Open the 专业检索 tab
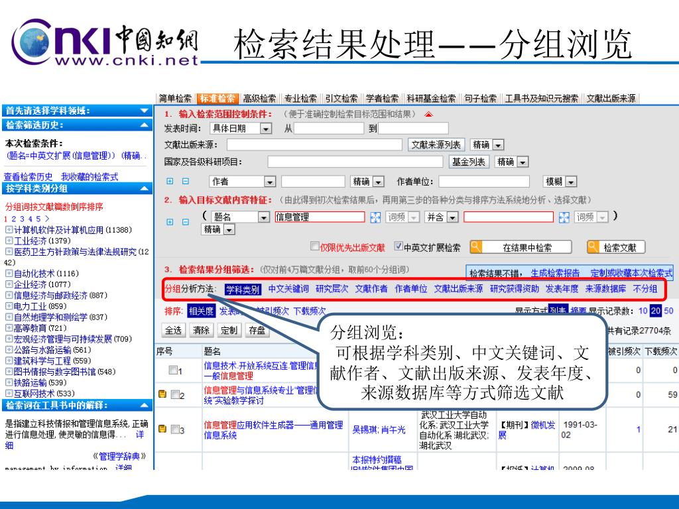Screen dimensions: 679x509 click(x=300, y=98)
